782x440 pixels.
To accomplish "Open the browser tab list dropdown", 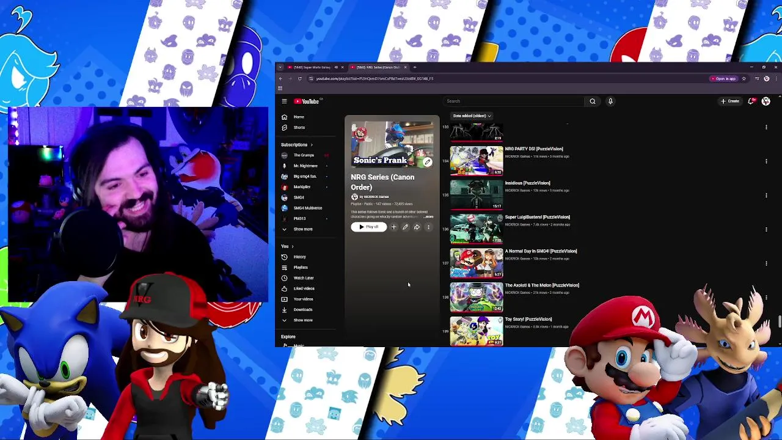I will coord(280,67).
